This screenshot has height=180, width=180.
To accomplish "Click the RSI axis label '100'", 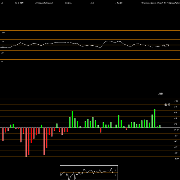I will point(3,33).
